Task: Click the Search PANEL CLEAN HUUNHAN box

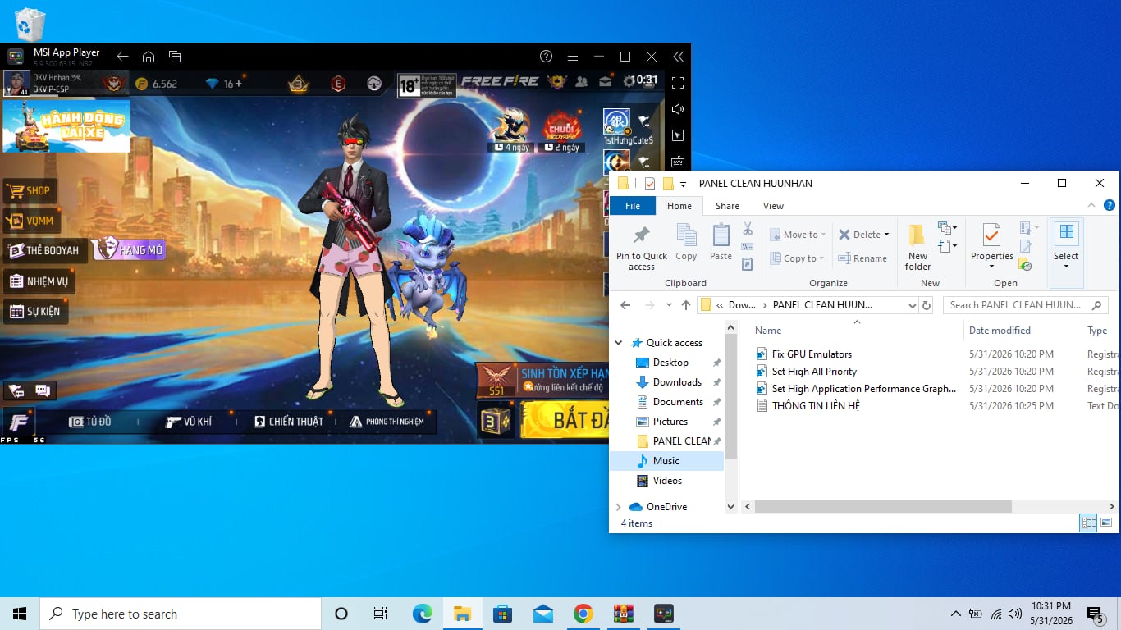Action: pyautogui.click(x=1025, y=305)
